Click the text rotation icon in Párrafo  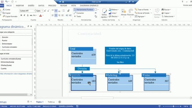68,11
